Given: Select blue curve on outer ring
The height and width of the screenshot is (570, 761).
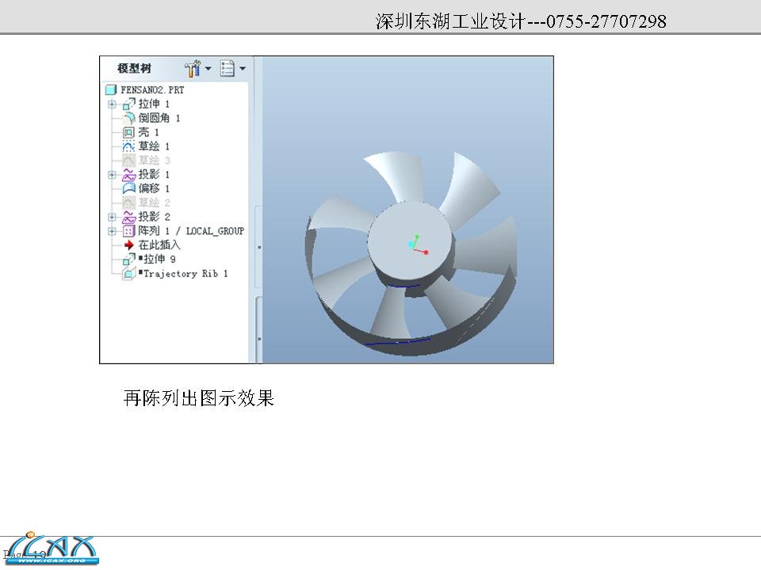Looking at the screenshot, I should (397, 342).
